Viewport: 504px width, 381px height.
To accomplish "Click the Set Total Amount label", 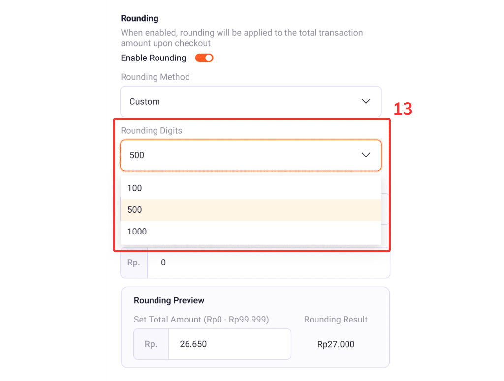I will (201, 320).
